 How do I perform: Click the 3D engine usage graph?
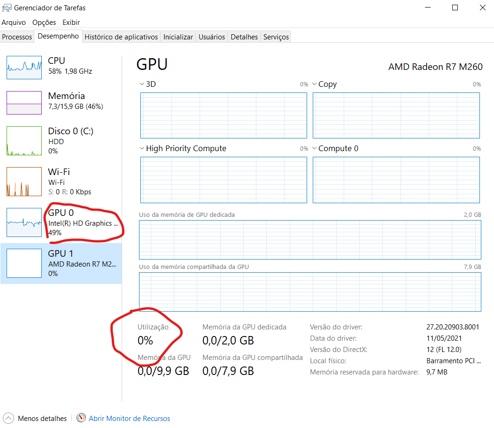click(x=224, y=115)
